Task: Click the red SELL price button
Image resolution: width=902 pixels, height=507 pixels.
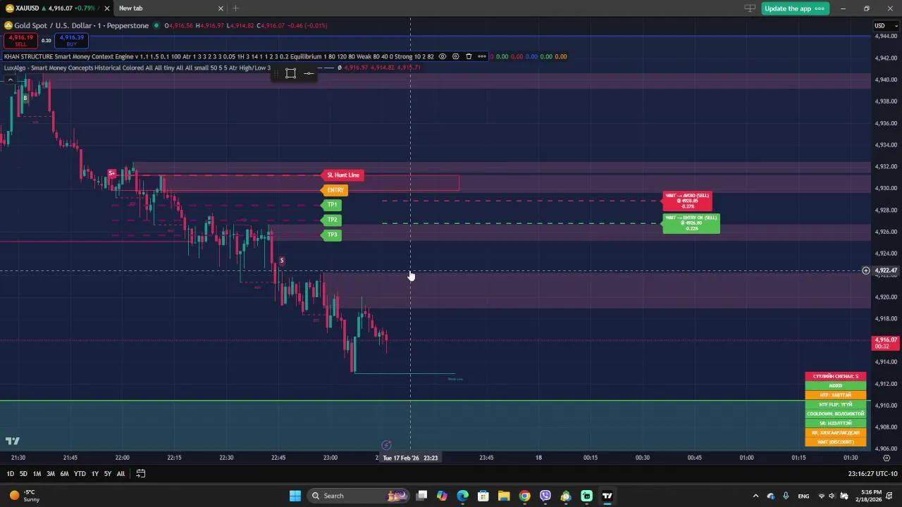Action: click(20, 40)
